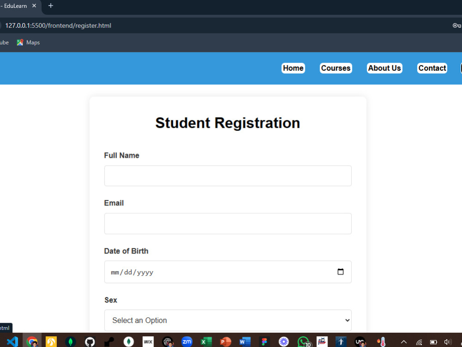Open the Wi-Fi network tray icon
462x347 pixels.
pos(419,342)
